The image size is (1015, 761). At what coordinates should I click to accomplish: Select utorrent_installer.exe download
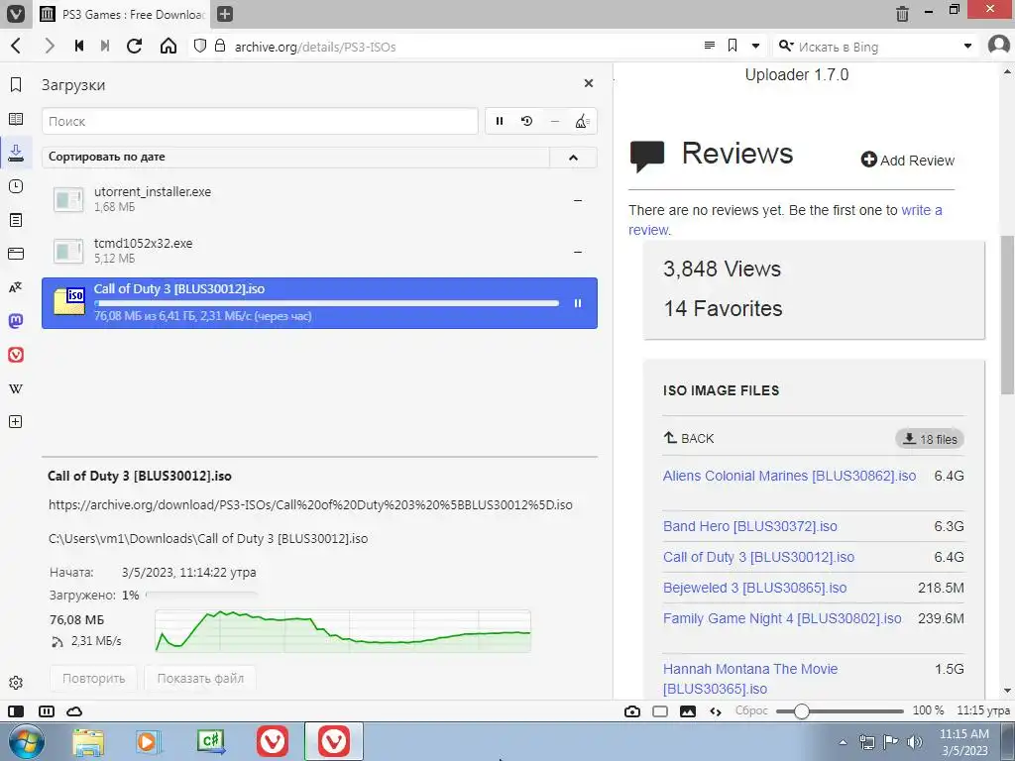(319, 199)
